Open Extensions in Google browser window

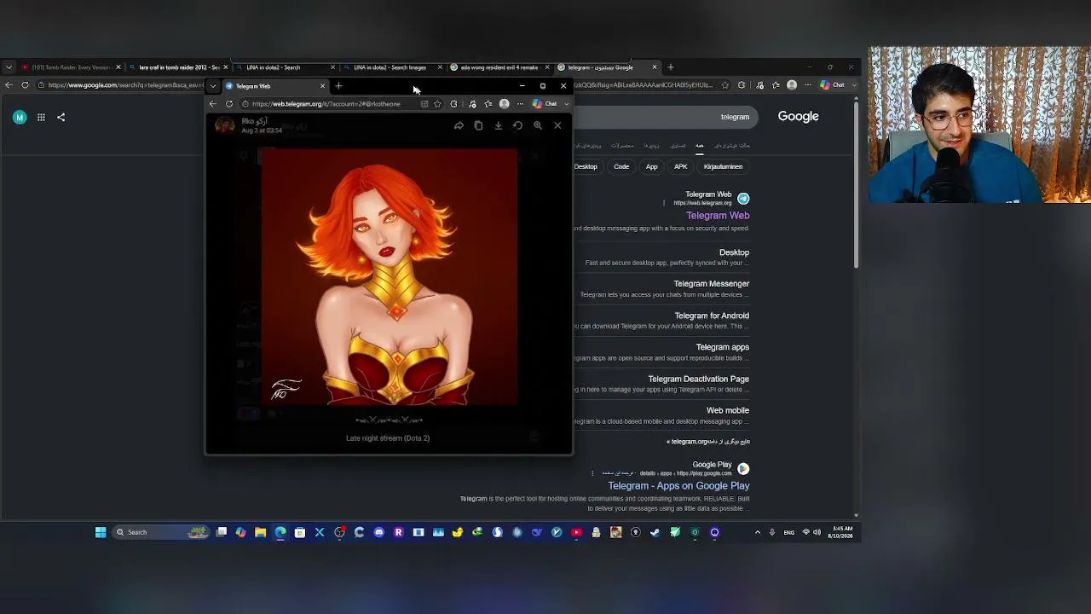[x=742, y=85]
